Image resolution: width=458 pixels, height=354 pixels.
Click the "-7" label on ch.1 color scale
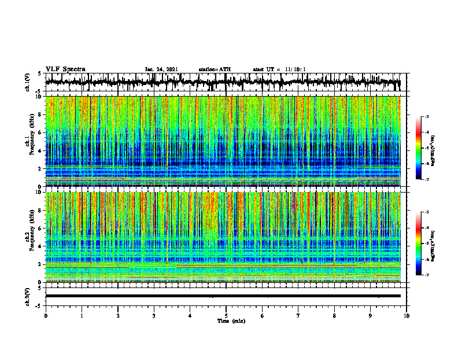tap(426, 179)
